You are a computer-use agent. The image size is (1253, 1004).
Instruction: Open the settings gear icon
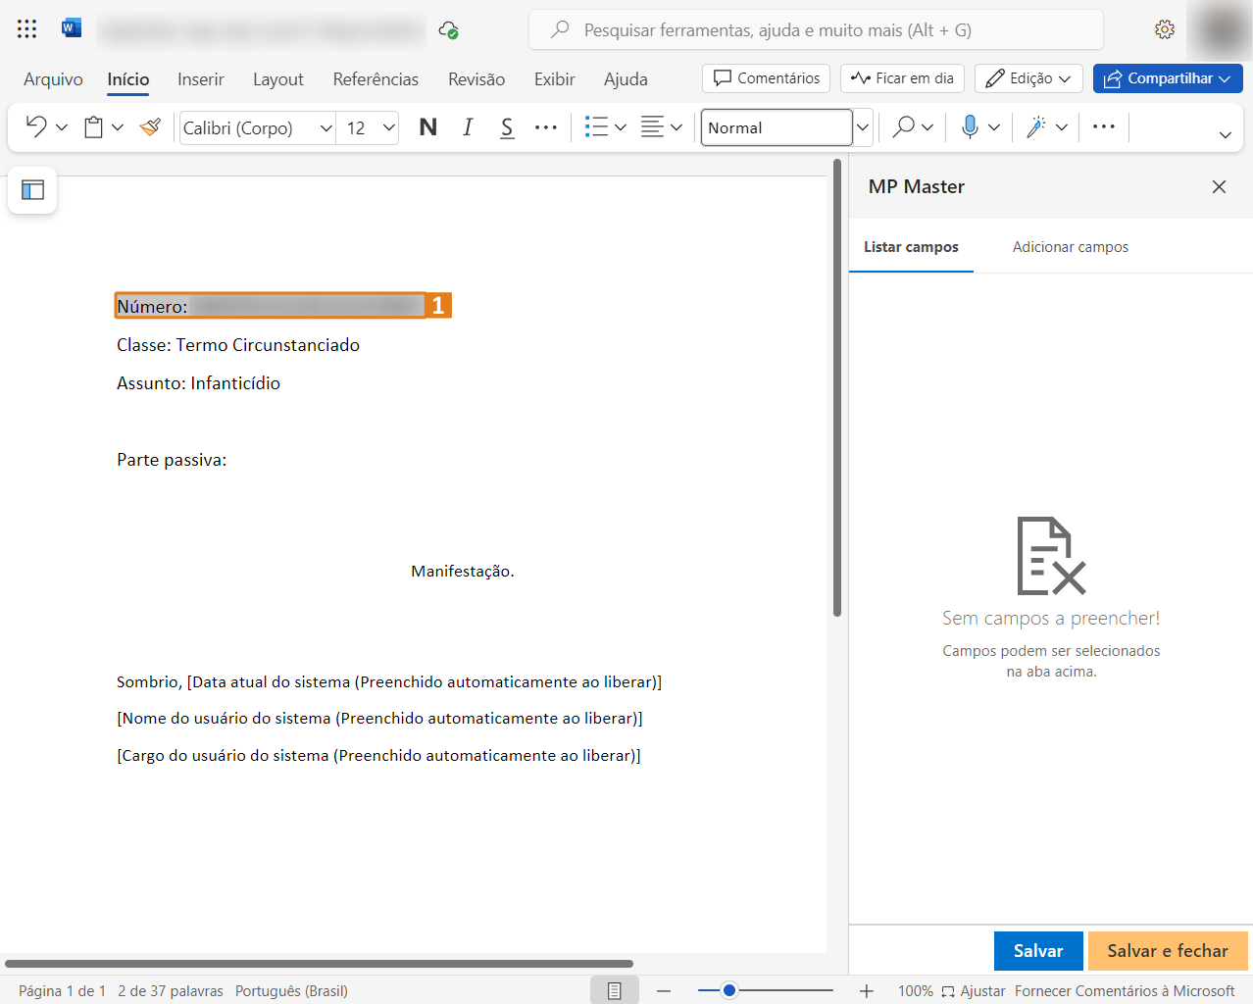click(x=1164, y=29)
